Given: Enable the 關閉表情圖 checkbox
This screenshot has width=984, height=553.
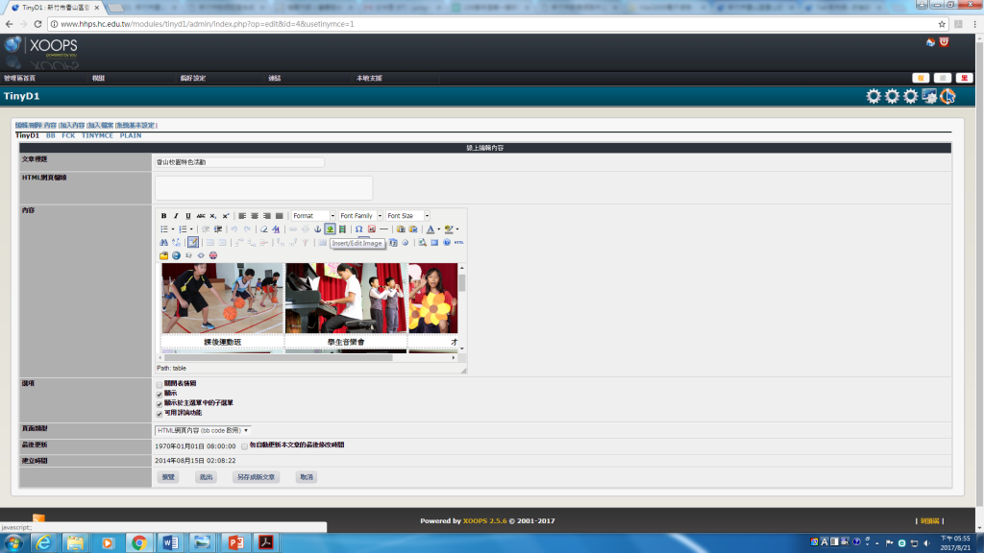Looking at the screenshot, I should (x=160, y=384).
